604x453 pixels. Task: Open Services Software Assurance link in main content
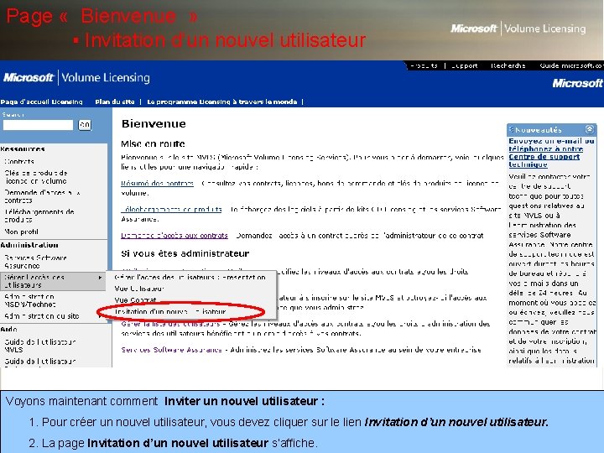(x=171, y=350)
